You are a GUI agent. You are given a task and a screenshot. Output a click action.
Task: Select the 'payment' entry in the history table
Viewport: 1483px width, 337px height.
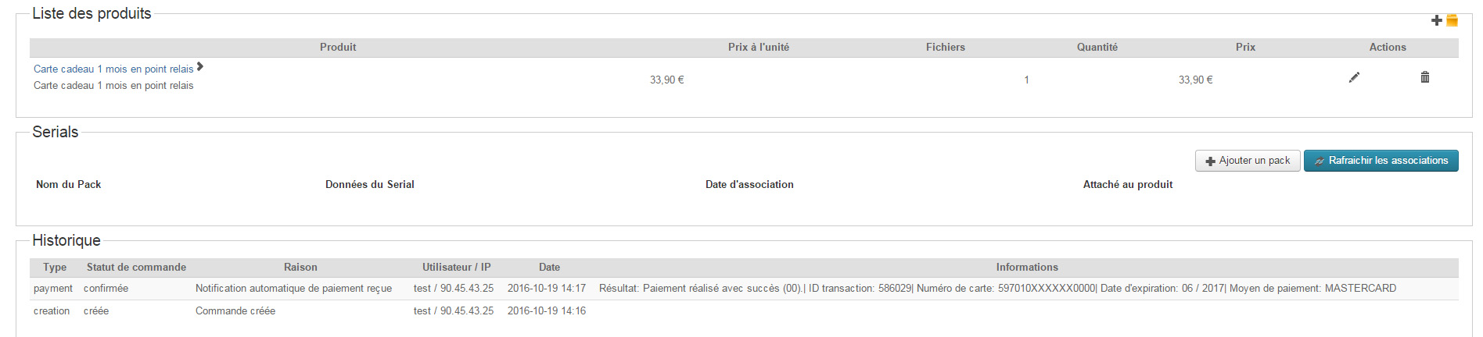[53, 289]
